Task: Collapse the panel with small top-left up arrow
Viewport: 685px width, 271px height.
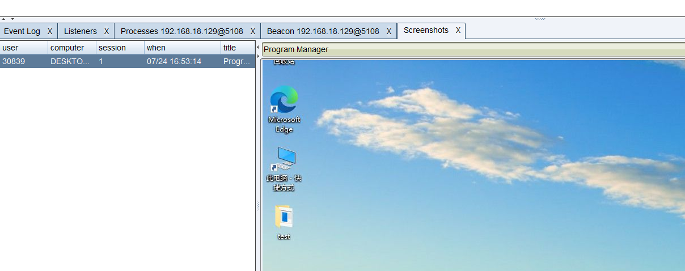Action: point(4,19)
